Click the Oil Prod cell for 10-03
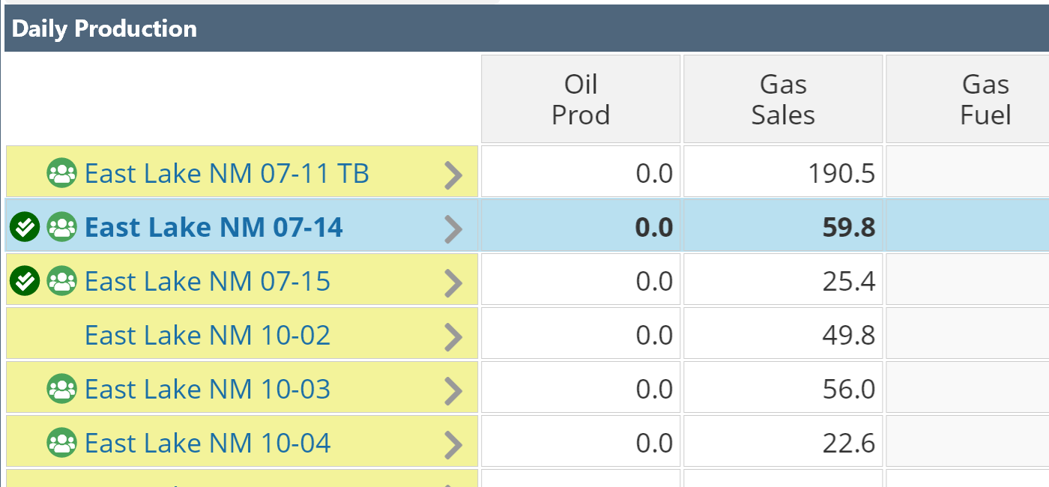 click(x=581, y=389)
